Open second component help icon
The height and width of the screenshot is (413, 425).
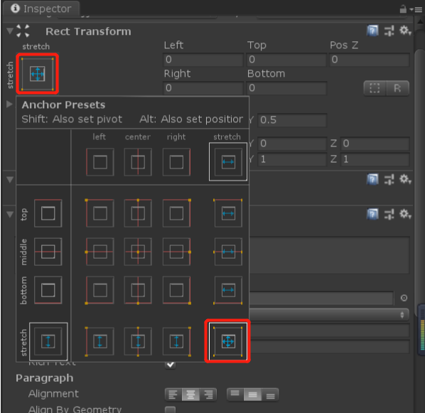tap(372, 179)
